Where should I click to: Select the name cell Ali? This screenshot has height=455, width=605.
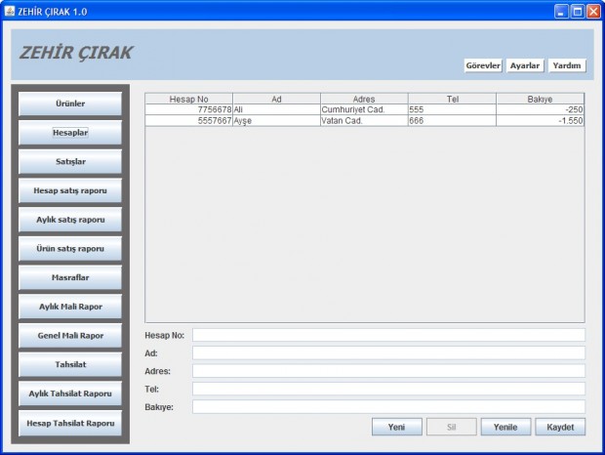[x=277, y=109]
